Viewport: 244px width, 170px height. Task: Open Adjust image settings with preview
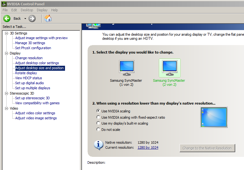pyautogui.click(x=41, y=38)
